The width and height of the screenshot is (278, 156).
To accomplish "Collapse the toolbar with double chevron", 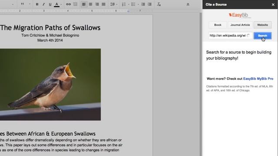I will 188,5.
